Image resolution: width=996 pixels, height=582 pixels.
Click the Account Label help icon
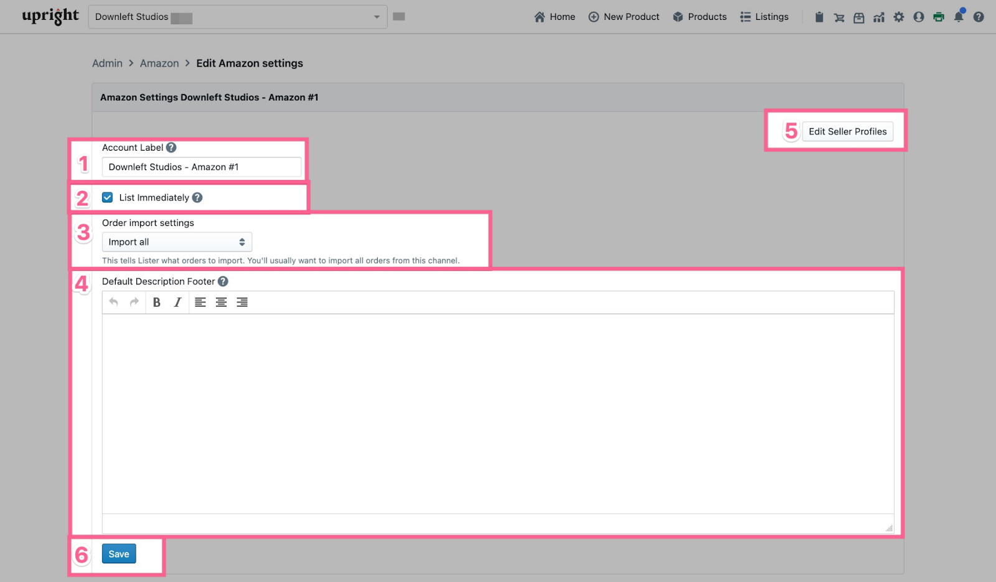pos(171,148)
